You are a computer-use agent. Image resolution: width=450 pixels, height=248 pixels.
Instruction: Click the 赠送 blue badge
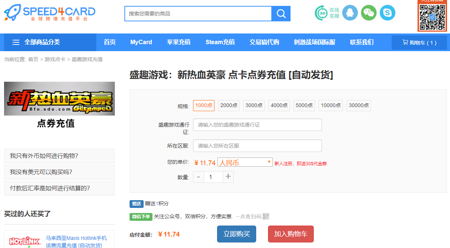137,203
